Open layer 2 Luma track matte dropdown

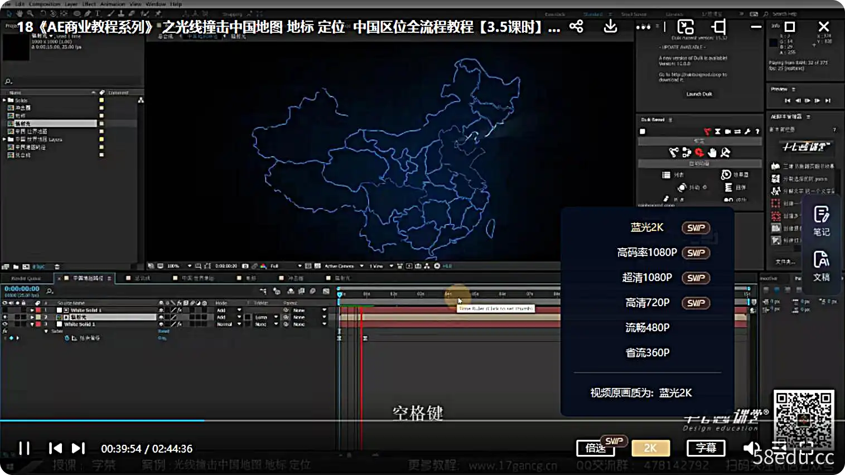[x=266, y=317]
